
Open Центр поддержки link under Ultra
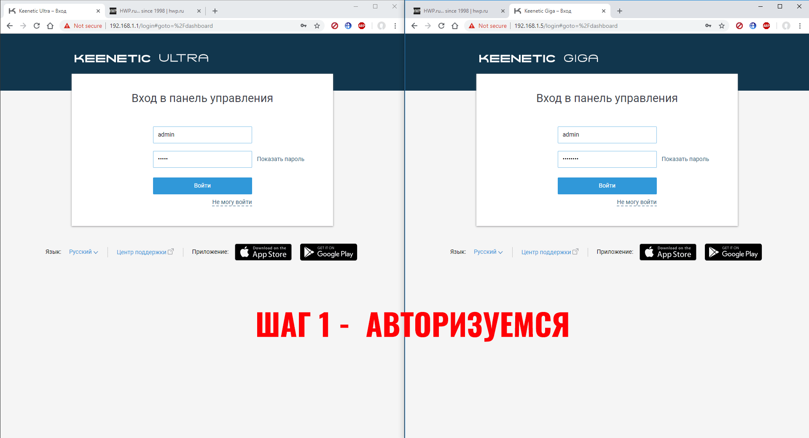(x=145, y=252)
